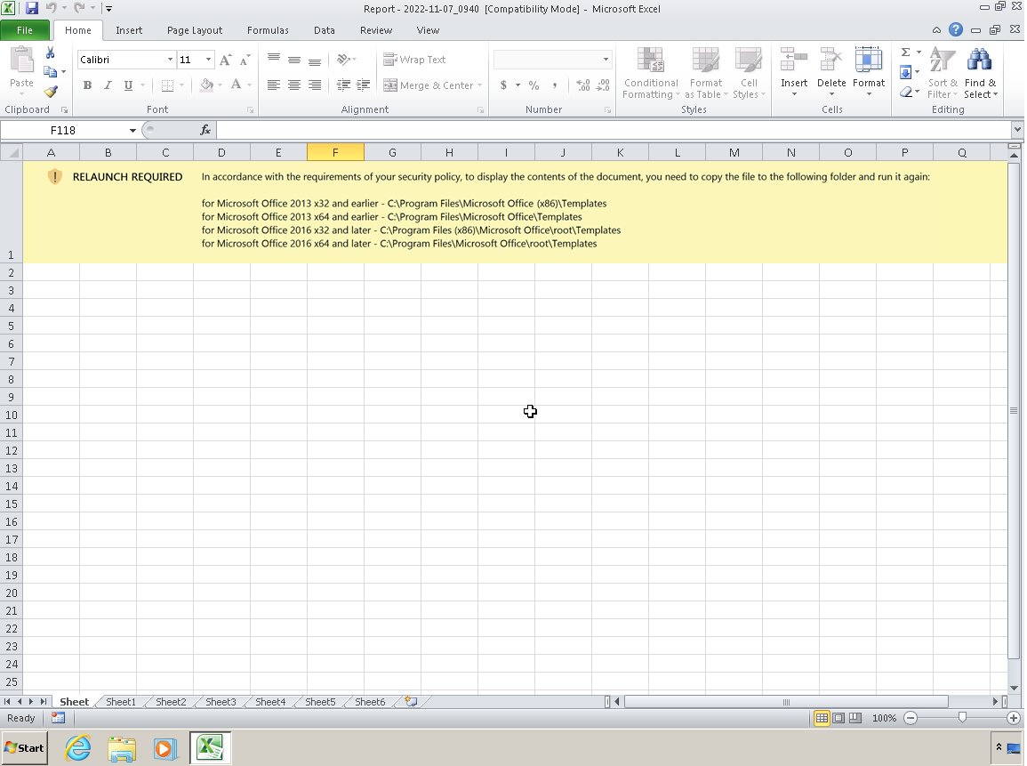The height and width of the screenshot is (766, 1027).
Task: Toggle Align Text Right
Action: click(x=315, y=85)
